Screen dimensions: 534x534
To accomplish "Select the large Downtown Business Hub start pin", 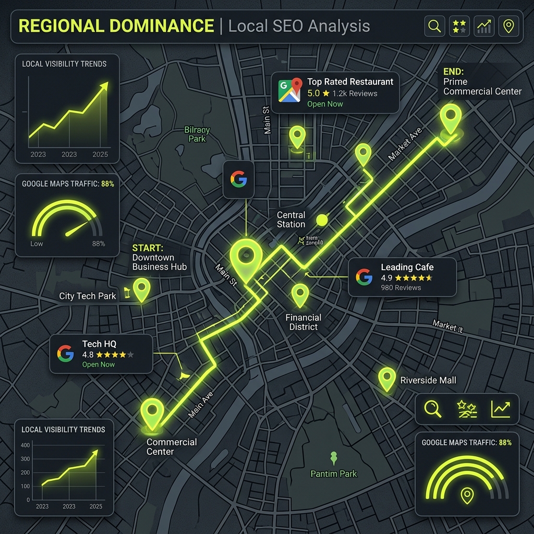I will point(246,261).
